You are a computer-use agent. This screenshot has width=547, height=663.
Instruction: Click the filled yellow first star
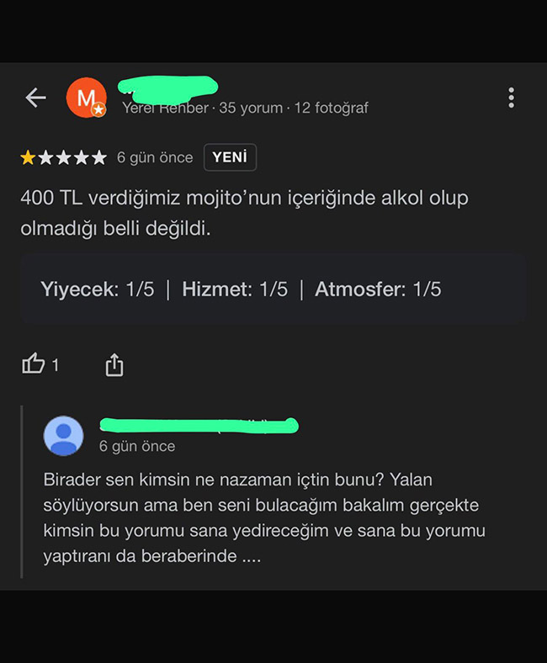tap(28, 157)
